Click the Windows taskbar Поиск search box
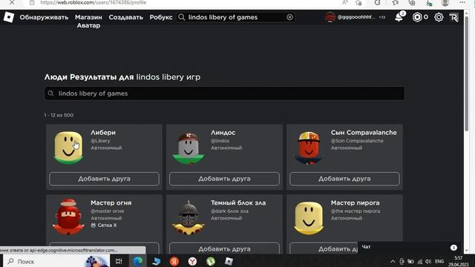Screen dimensions: 475x267 tap(56, 261)
